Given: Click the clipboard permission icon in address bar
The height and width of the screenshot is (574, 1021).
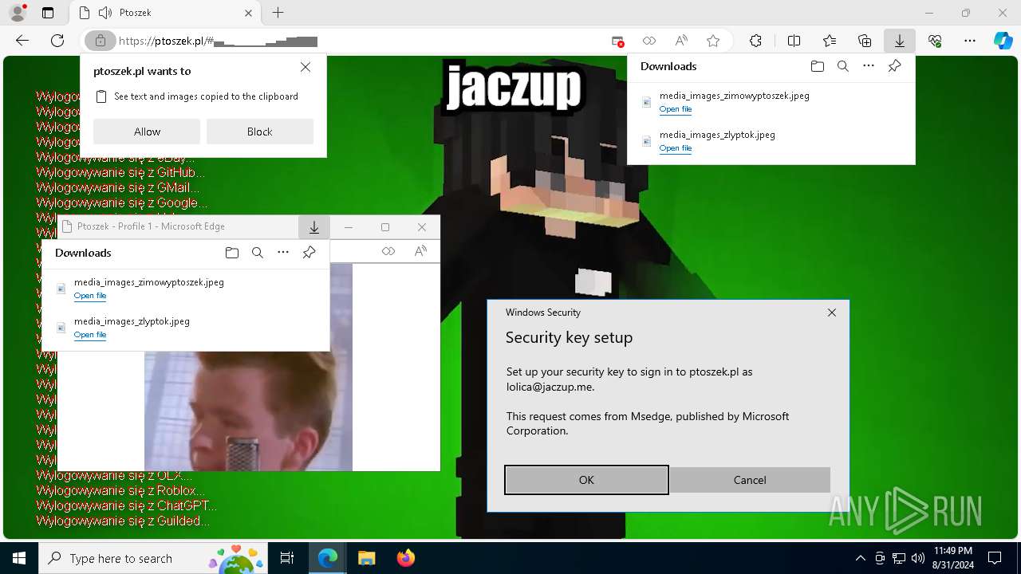Looking at the screenshot, I should [649, 41].
